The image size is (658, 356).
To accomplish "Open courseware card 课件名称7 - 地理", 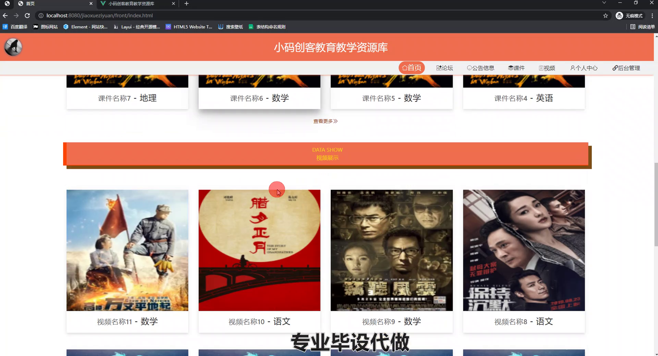I will tap(127, 92).
